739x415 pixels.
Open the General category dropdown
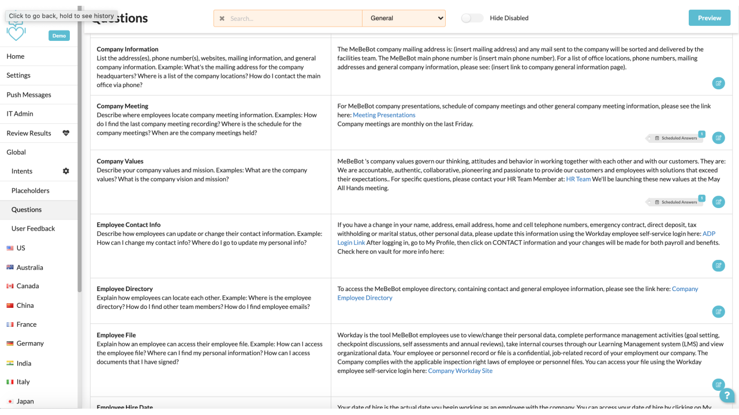tap(404, 18)
